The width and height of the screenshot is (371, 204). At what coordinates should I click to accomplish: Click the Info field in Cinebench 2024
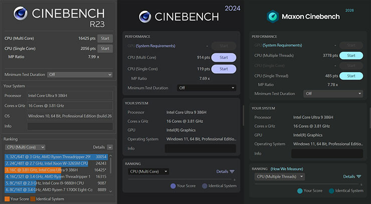pyautogui.click(x=201, y=149)
